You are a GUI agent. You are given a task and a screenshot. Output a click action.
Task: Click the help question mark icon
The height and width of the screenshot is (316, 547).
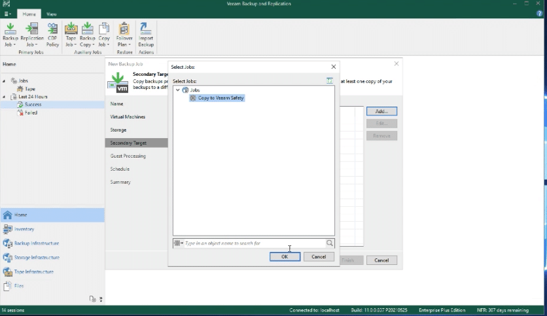click(539, 14)
